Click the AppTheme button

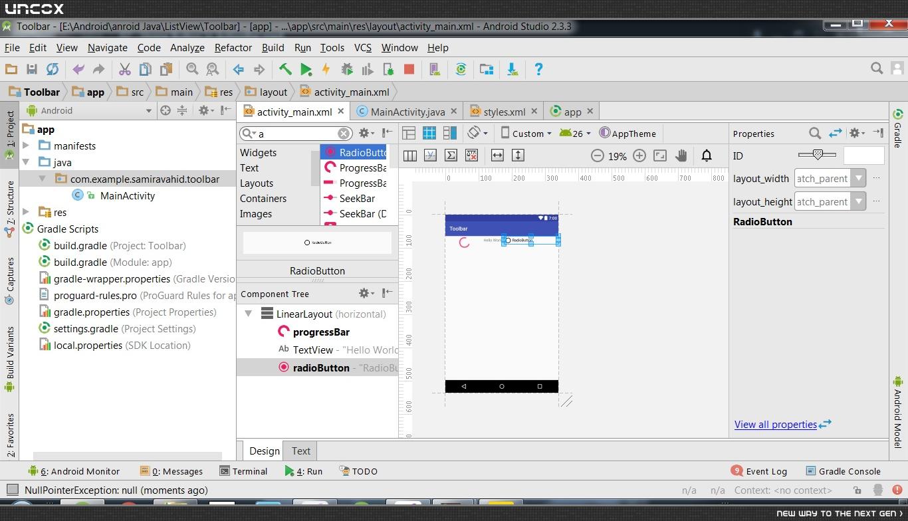coord(628,134)
